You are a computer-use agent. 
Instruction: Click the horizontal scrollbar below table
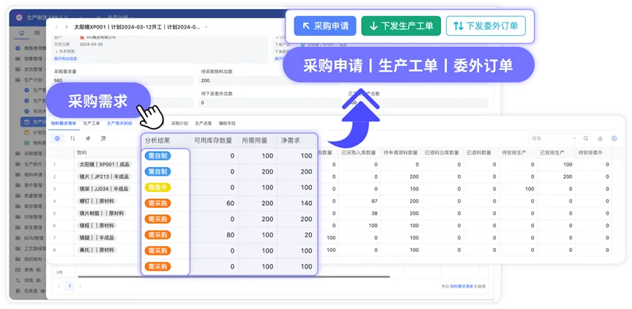tap(234, 277)
